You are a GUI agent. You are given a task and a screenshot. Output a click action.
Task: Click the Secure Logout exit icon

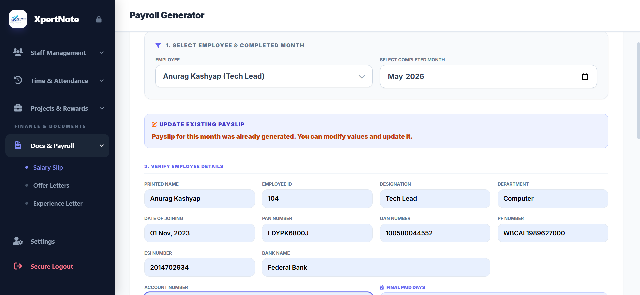[x=18, y=266]
